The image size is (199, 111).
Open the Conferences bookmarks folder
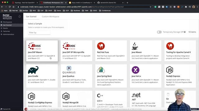tap(105, 10)
